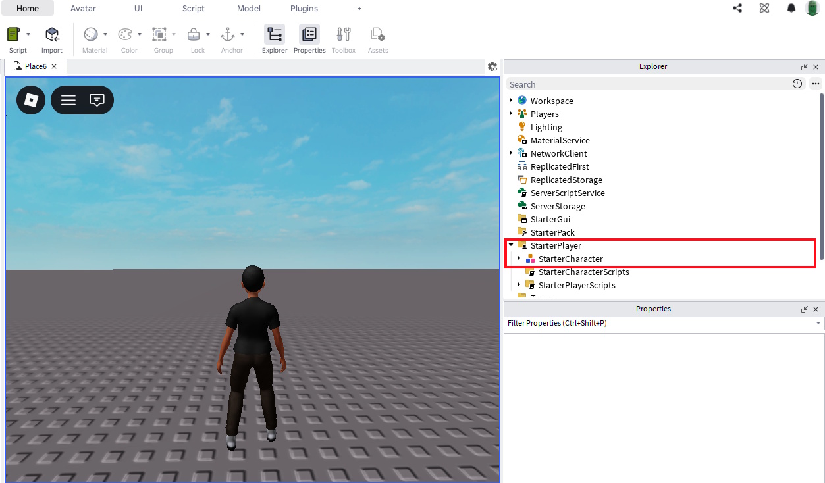Image resolution: width=825 pixels, height=483 pixels.
Task: Select ServerScriptService in Explorer
Action: click(x=567, y=193)
